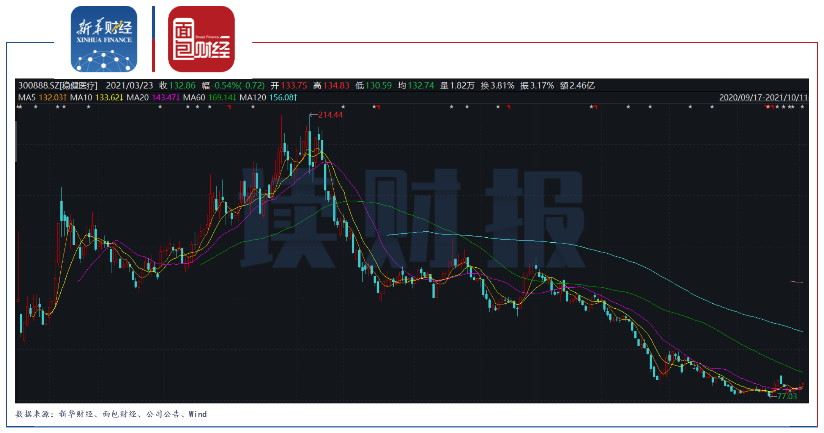Screen dimensions: 824x433
Task: Select the MA120 indicator label
Action: coord(253,97)
